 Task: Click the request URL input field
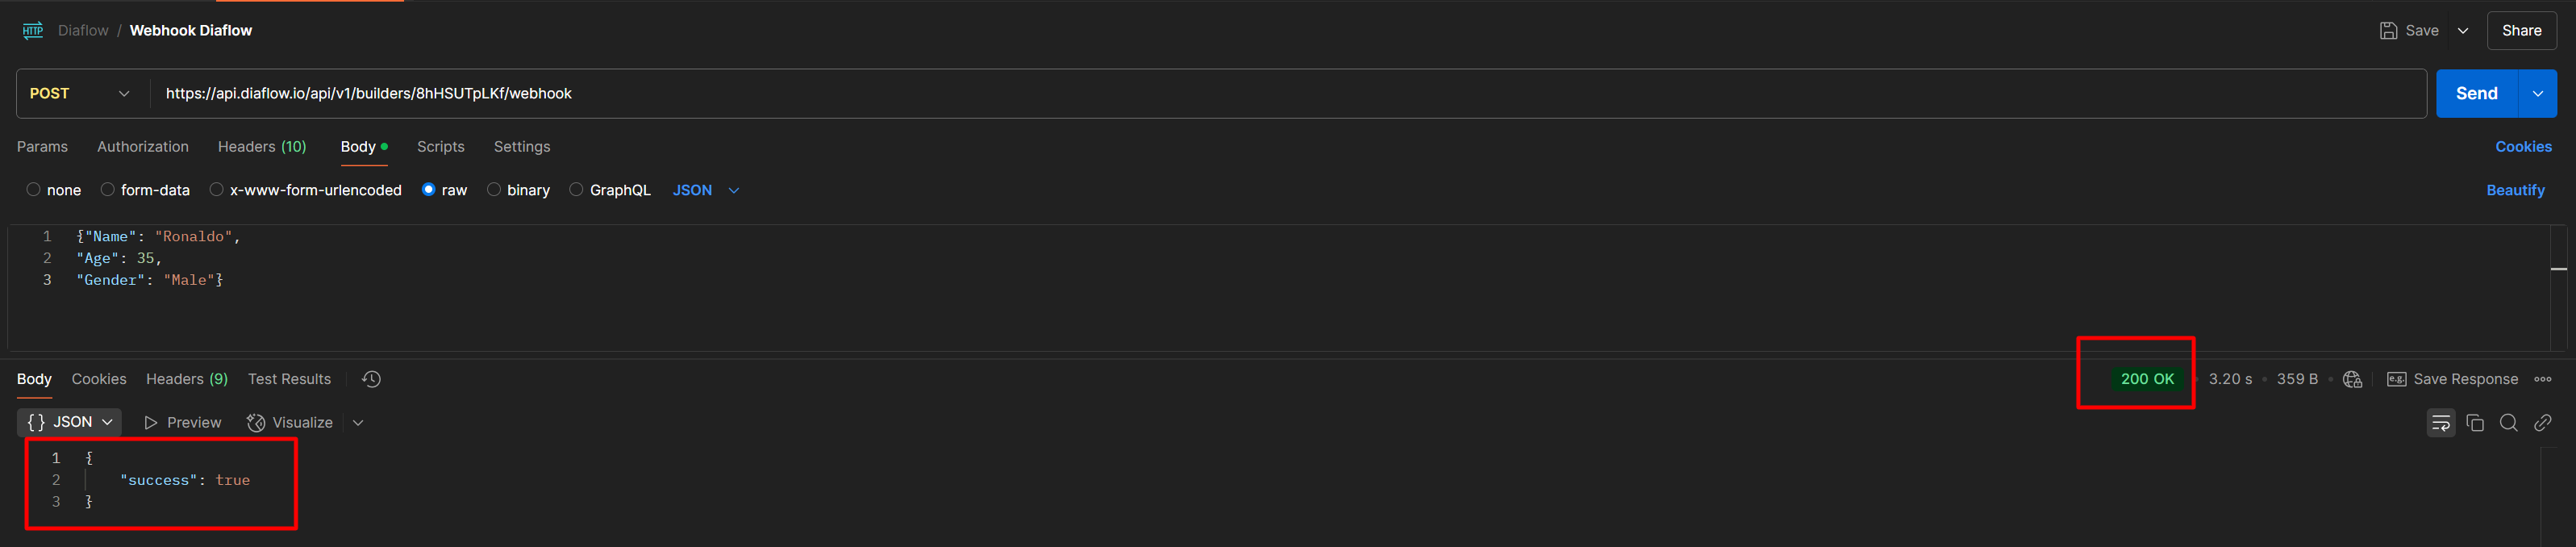pyautogui.click(x=1200, y=94)
